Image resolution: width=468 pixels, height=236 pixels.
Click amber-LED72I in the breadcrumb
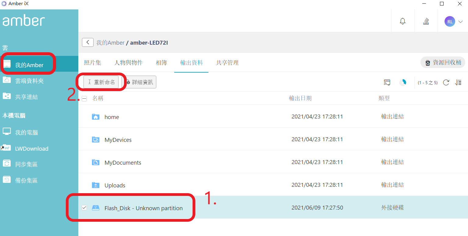coord(149,43)
